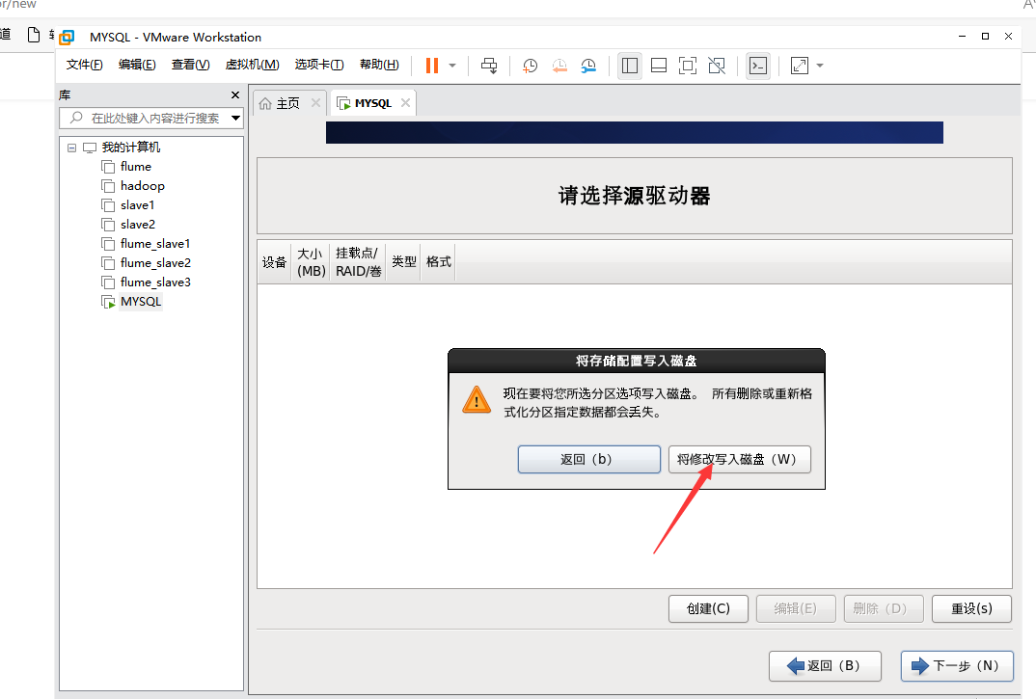Click the 类型 column header
Screen dimensions: 1036x699
coord(404,262)
